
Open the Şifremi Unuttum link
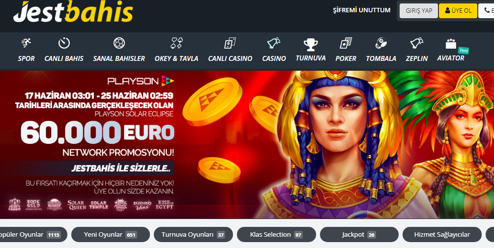point(362,10)
